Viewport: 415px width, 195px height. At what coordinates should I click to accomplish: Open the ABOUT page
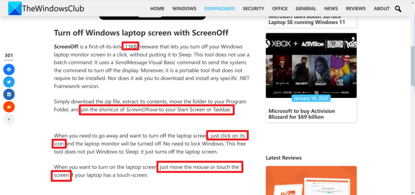point(382,9)
